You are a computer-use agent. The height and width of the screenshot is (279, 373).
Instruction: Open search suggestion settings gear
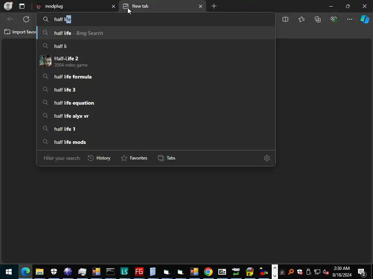click(x=267, y=158)
